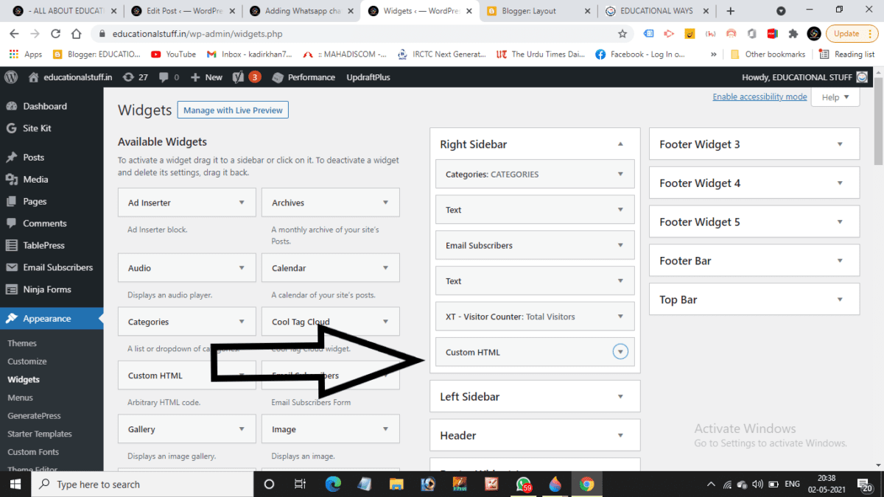Expand the Footer Widget 3 panel

click(840, 144)
